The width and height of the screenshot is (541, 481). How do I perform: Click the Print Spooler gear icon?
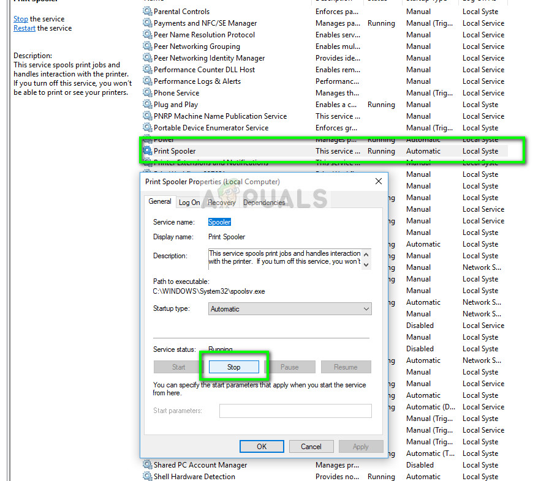tap(147, 151)
